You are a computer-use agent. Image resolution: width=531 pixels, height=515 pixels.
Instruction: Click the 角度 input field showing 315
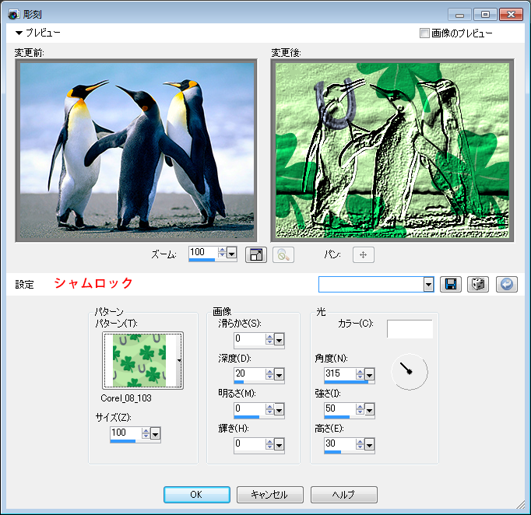point(338,374)
